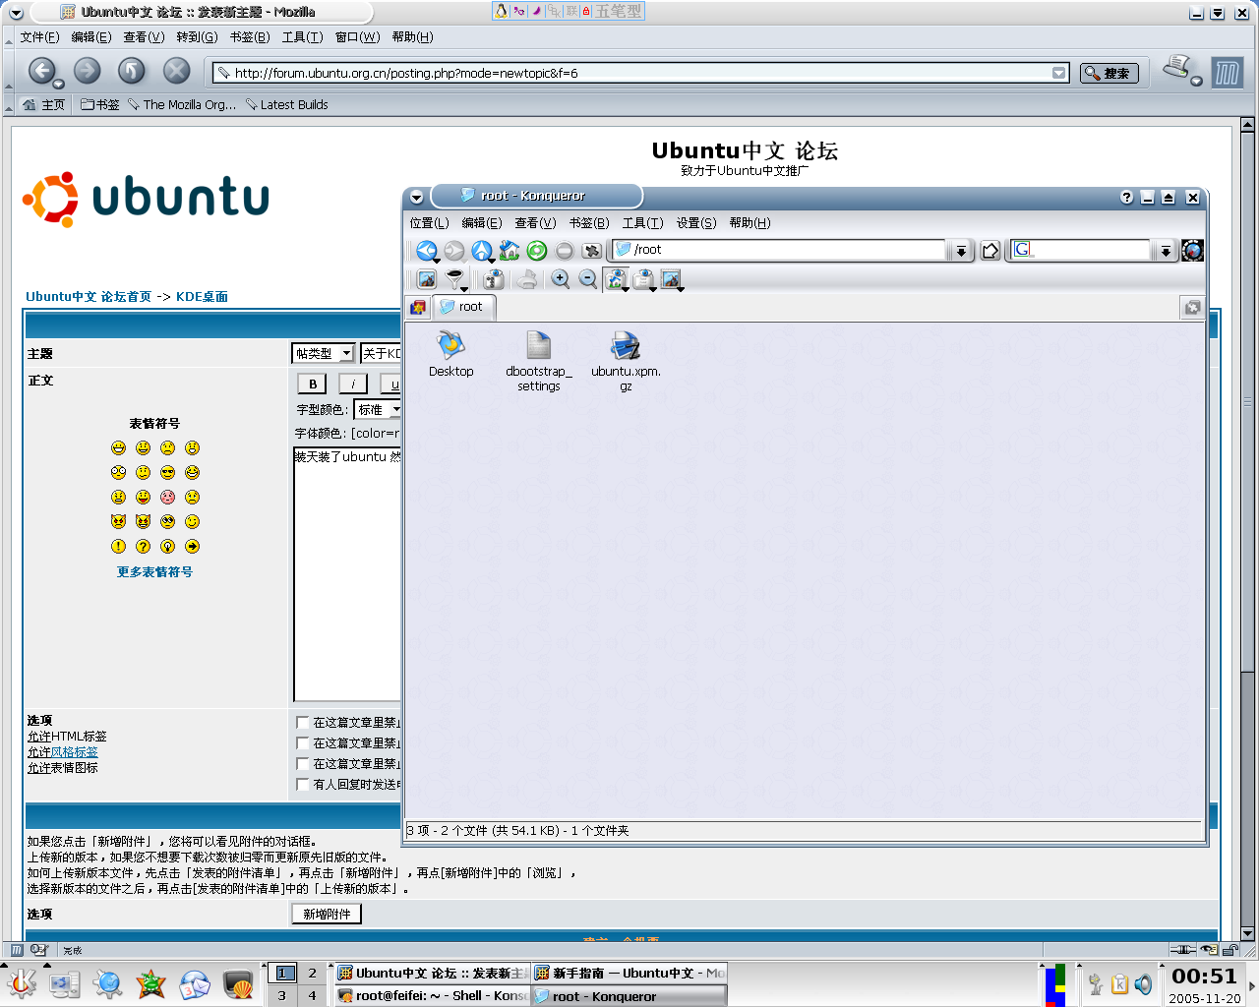Open Latest Builds bookmark link

click(x=286, y=104)
